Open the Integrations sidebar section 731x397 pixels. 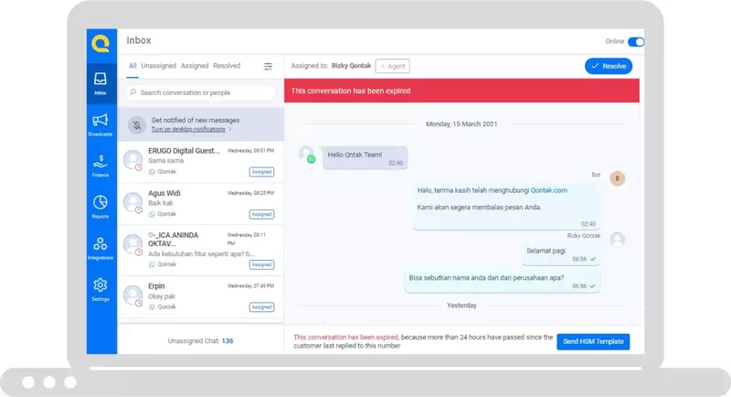pos(101,248)
